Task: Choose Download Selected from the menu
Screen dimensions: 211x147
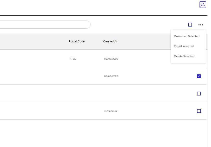Action: (x=187, y=36)
